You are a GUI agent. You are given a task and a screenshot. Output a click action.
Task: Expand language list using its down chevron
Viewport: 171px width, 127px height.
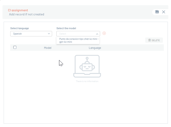coord(49,34)
